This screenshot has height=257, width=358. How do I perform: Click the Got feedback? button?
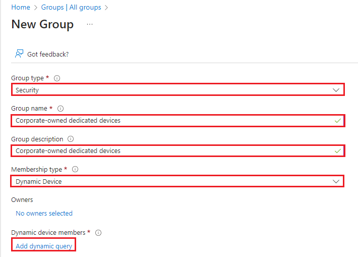(47, 54)
